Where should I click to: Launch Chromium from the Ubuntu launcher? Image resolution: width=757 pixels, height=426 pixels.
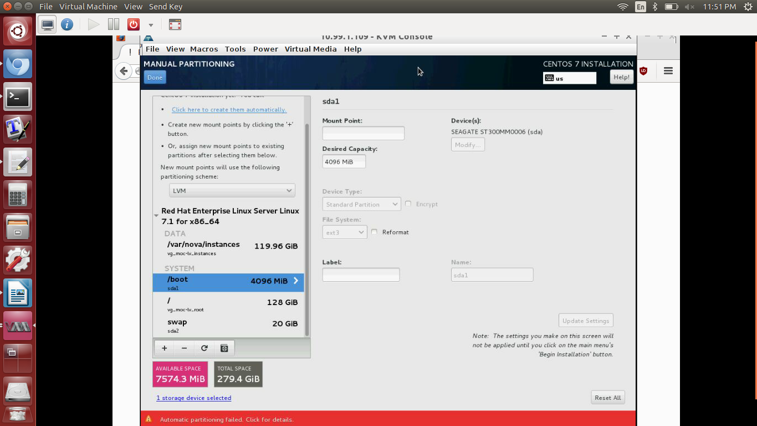18,64
